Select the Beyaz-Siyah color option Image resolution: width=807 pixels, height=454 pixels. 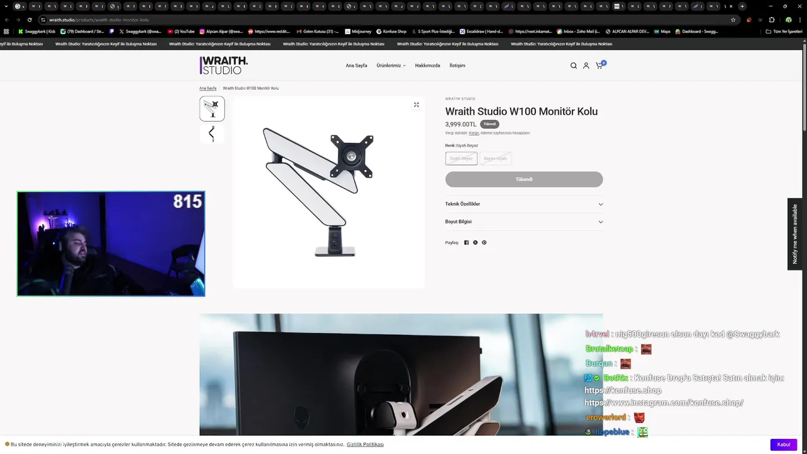pyautogui.click(x=496, y=158)
